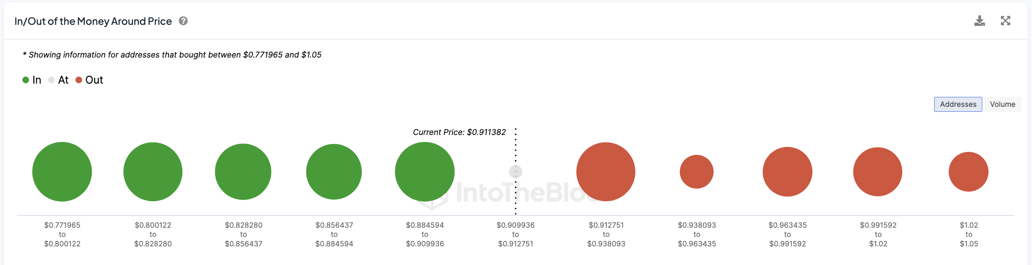
Task: Switch to the Volume view
Action: point(1003,104)
